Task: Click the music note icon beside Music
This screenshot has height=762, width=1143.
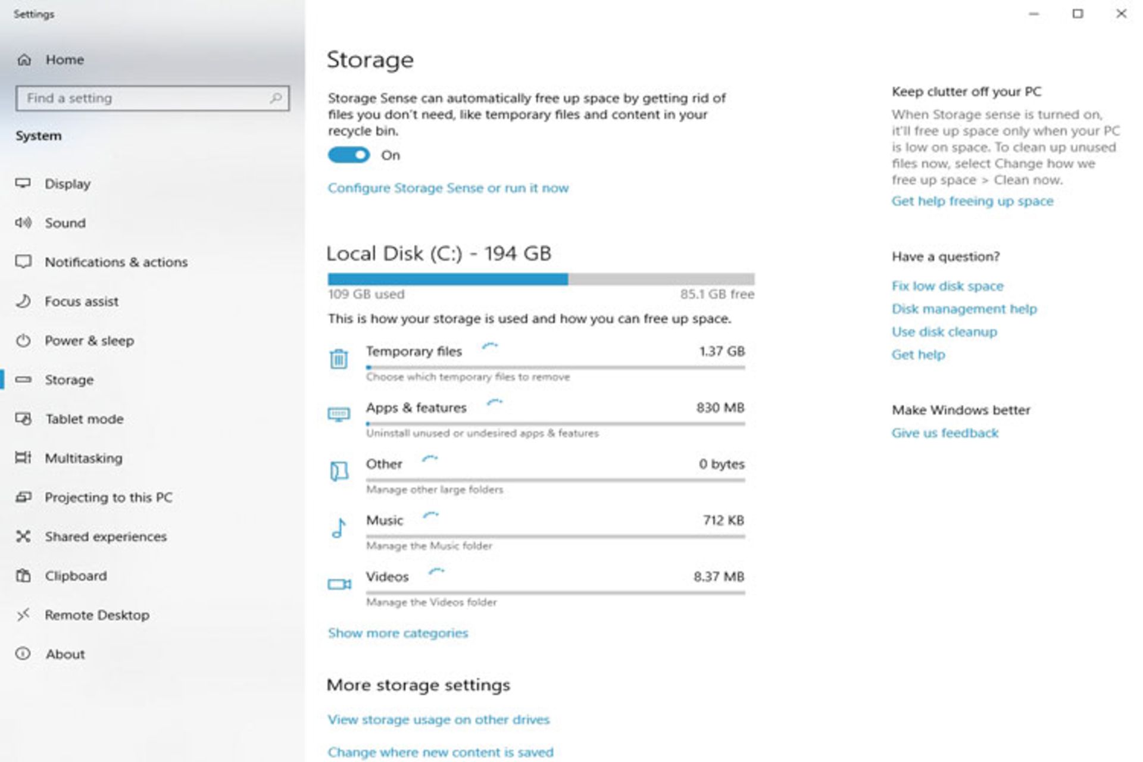Action: [339, 528]
